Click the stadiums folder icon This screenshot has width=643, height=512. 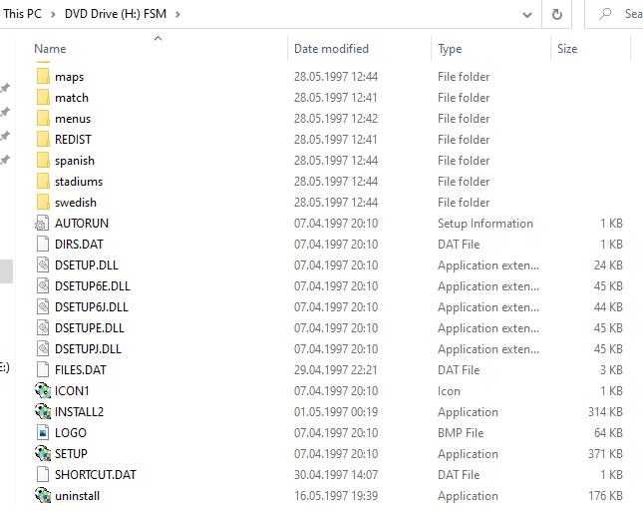42,182
